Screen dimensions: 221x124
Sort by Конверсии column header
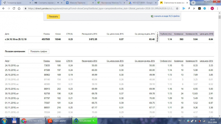179,61
